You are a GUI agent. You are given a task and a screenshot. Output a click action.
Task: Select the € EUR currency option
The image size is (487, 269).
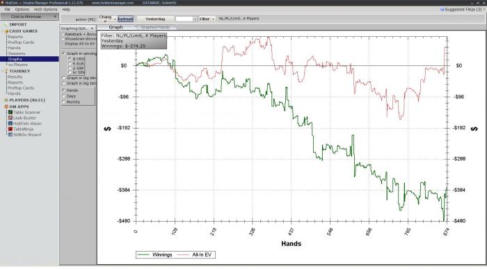point(70,63)
